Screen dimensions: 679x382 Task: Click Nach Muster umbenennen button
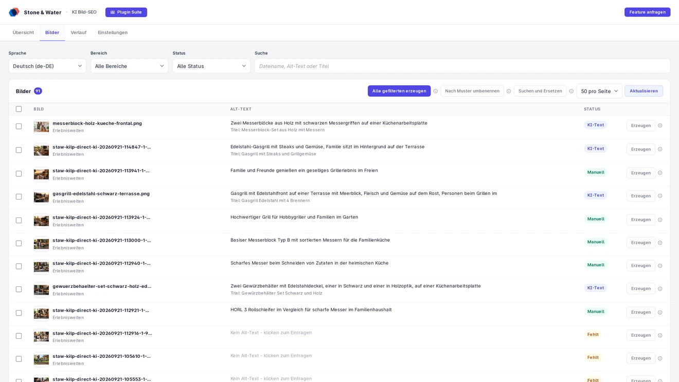click(472, 91)
